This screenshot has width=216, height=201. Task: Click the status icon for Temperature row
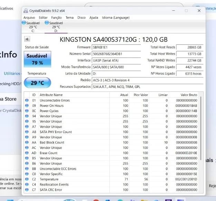27,179
